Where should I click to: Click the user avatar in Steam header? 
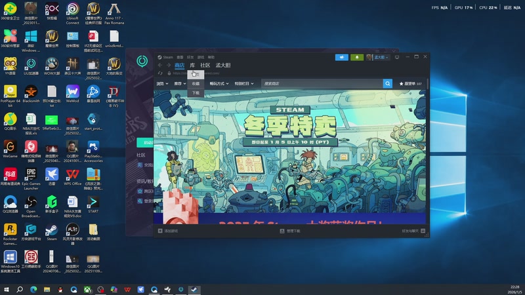click(x=369, y=57)
